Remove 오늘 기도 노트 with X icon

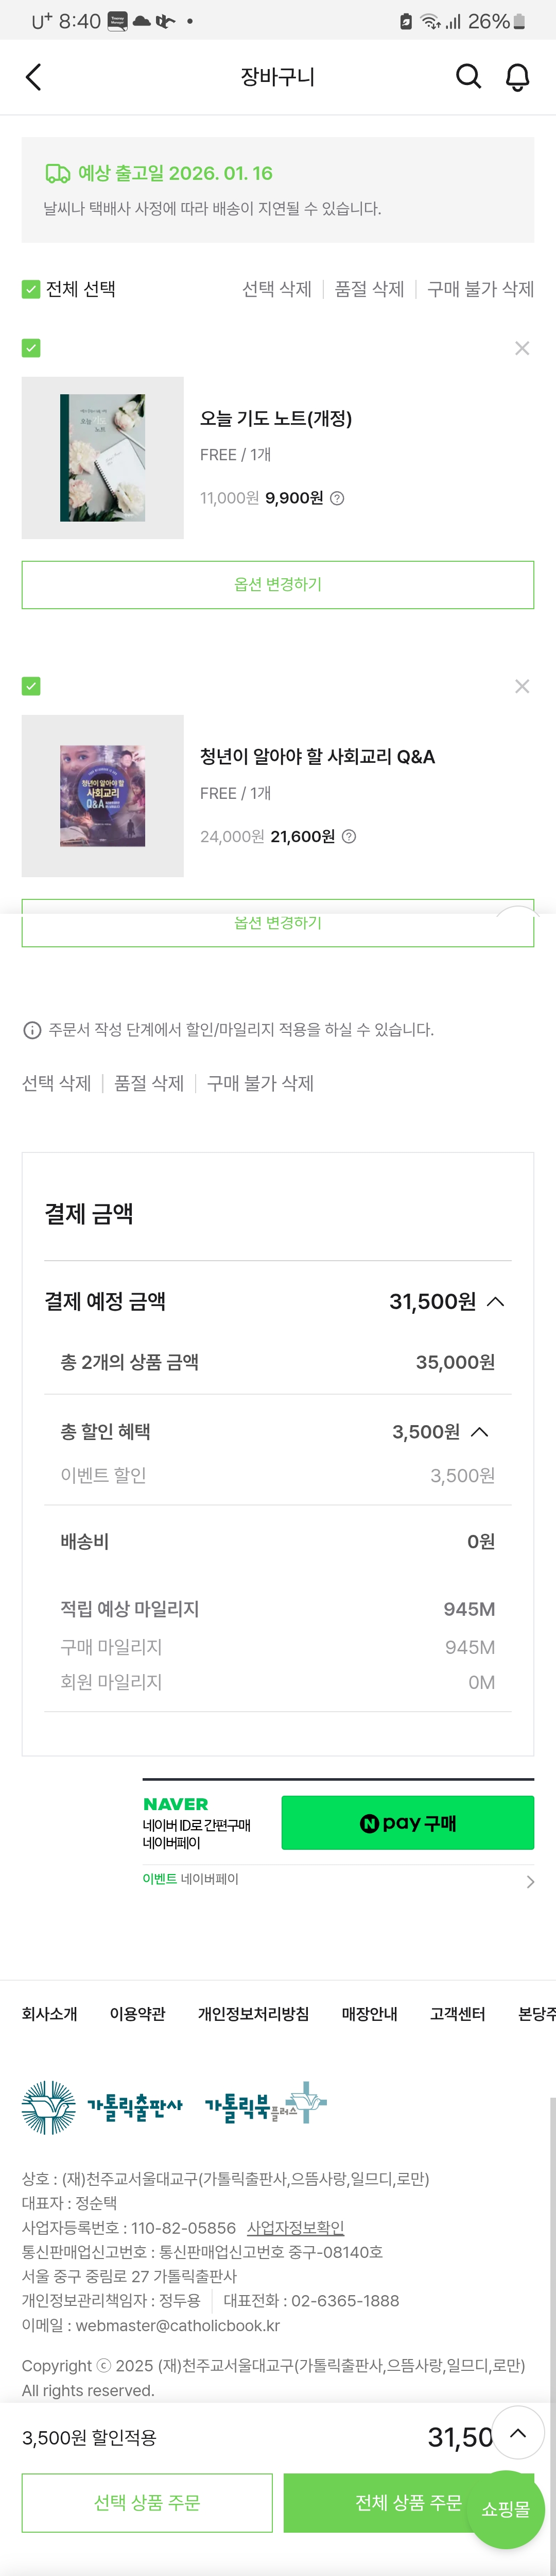click(521, 348)
